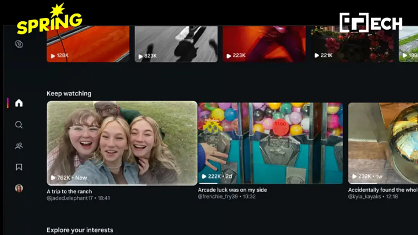Open the Following people icon in sidebar

19,146
